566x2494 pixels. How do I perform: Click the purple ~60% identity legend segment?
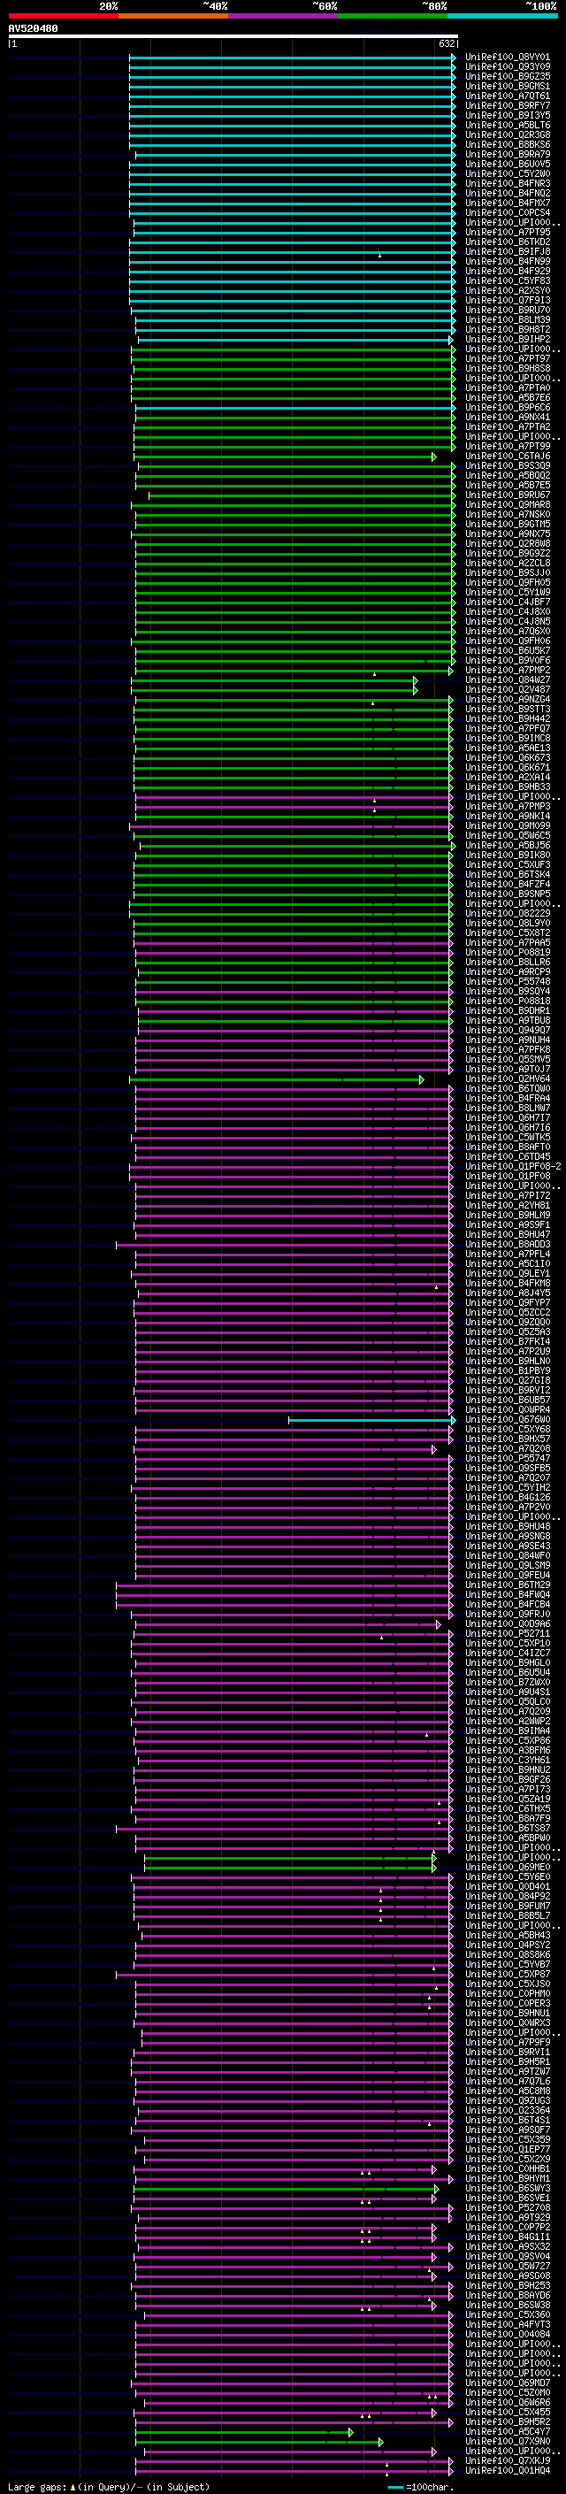tap(282, 16)
